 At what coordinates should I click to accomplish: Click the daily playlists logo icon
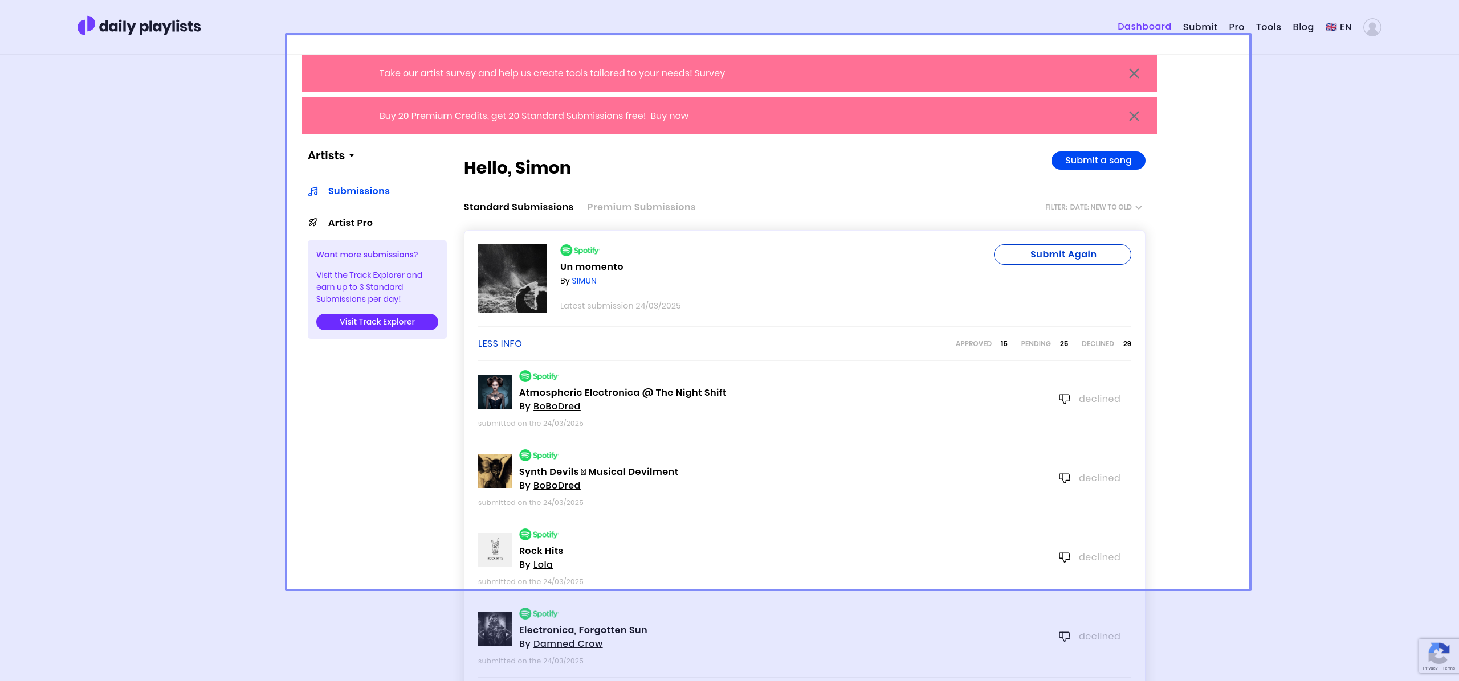(x=86, y=26)
